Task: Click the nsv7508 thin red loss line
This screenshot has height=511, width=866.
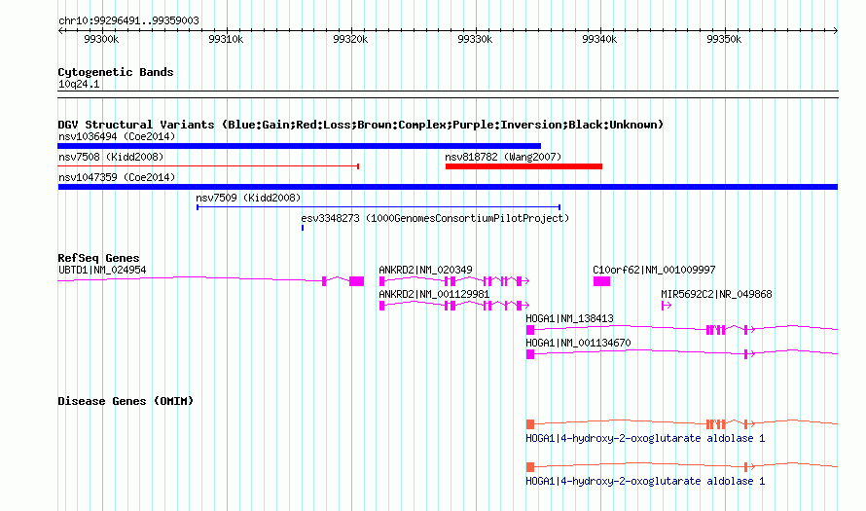Action: [x=208, y=166]
